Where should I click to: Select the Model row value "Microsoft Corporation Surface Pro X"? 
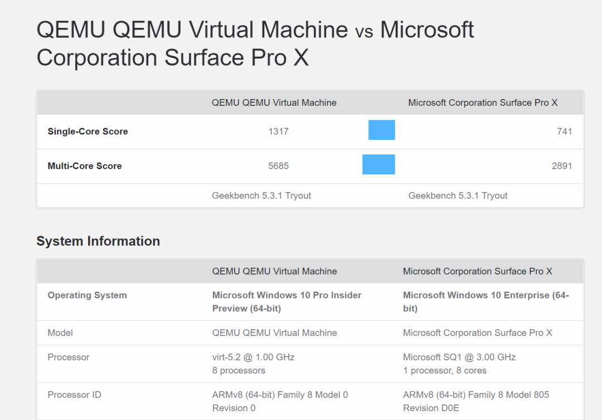pos(477,333)
